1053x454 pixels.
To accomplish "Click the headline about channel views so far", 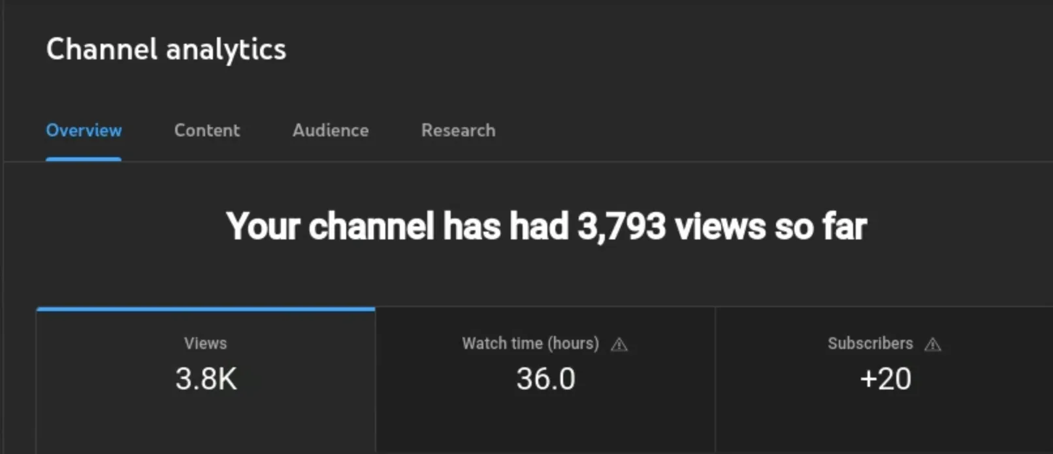I will [x=546, y=226].
